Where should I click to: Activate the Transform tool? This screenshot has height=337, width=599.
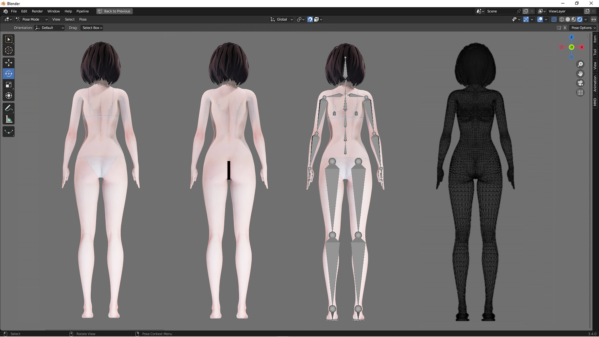point(8,96)
